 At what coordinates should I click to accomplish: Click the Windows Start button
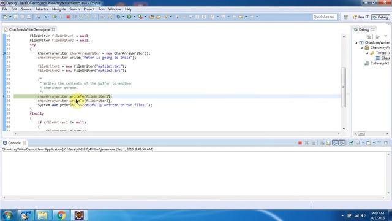click(x=7, y=215)
